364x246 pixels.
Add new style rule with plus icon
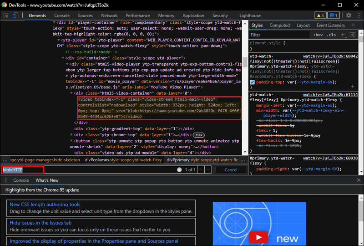pos(342,35)
